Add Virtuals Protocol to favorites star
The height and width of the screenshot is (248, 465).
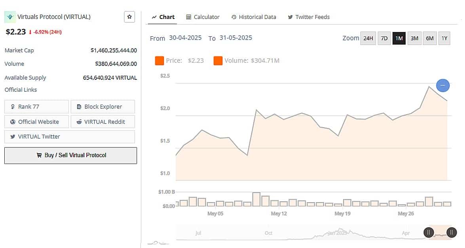[129, 17]
